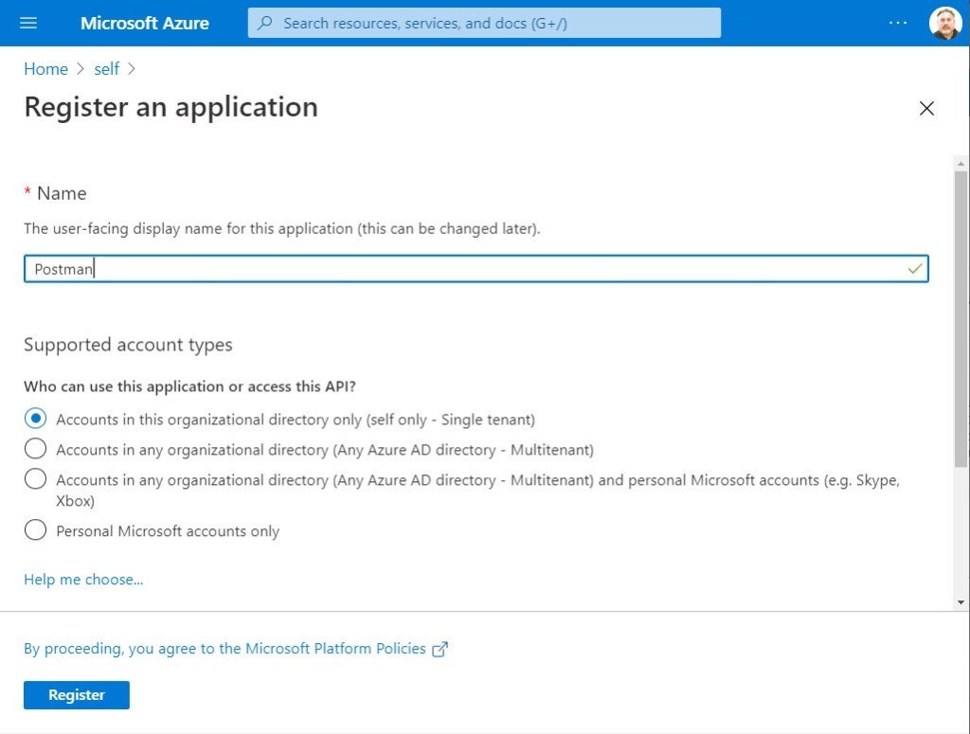Image resolution: width=970 pixels, height=734 pixels.
Task: Open the portal menu hamburger icon
Action: (x=27, y=23)
